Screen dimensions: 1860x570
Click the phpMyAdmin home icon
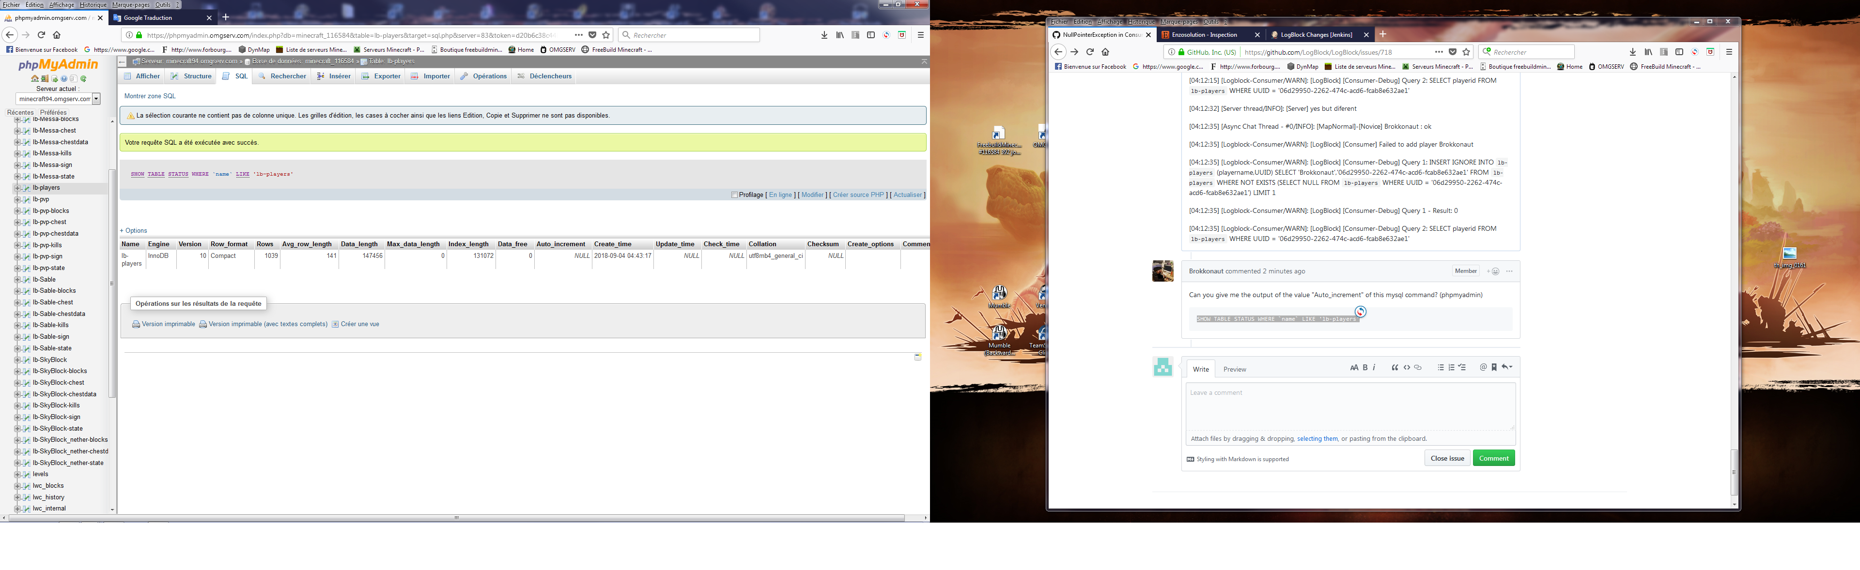tap(35, 79)
